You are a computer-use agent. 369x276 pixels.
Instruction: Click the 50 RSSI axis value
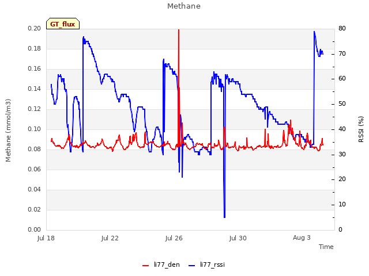tap(342, 104)
